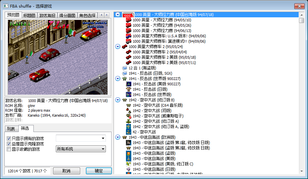Select the text 1942 - 空中大战 (C64 音乐版)
308x179 pixels.
tap(158, 105)
